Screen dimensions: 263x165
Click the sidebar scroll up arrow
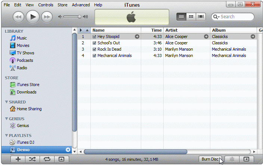[74, 30]
